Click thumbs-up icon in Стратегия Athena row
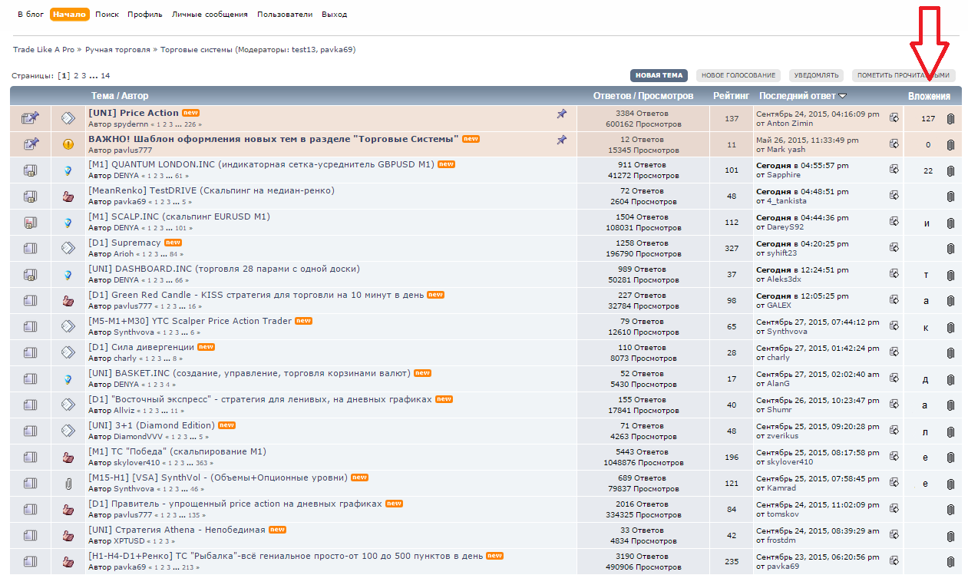Viewport: 968px width, 575px height. point(68,536)
